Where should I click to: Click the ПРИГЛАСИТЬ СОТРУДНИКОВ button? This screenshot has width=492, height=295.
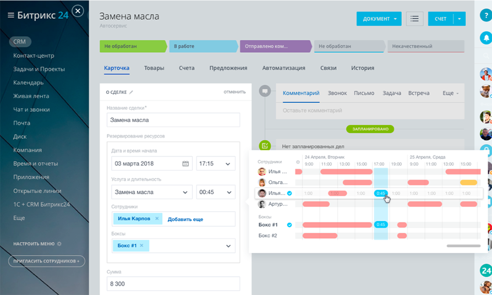(x=46, y=261)
